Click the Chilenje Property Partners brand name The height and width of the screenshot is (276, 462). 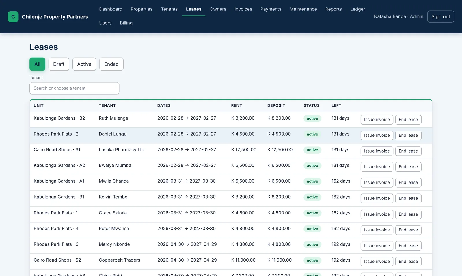tap(55, 17)
